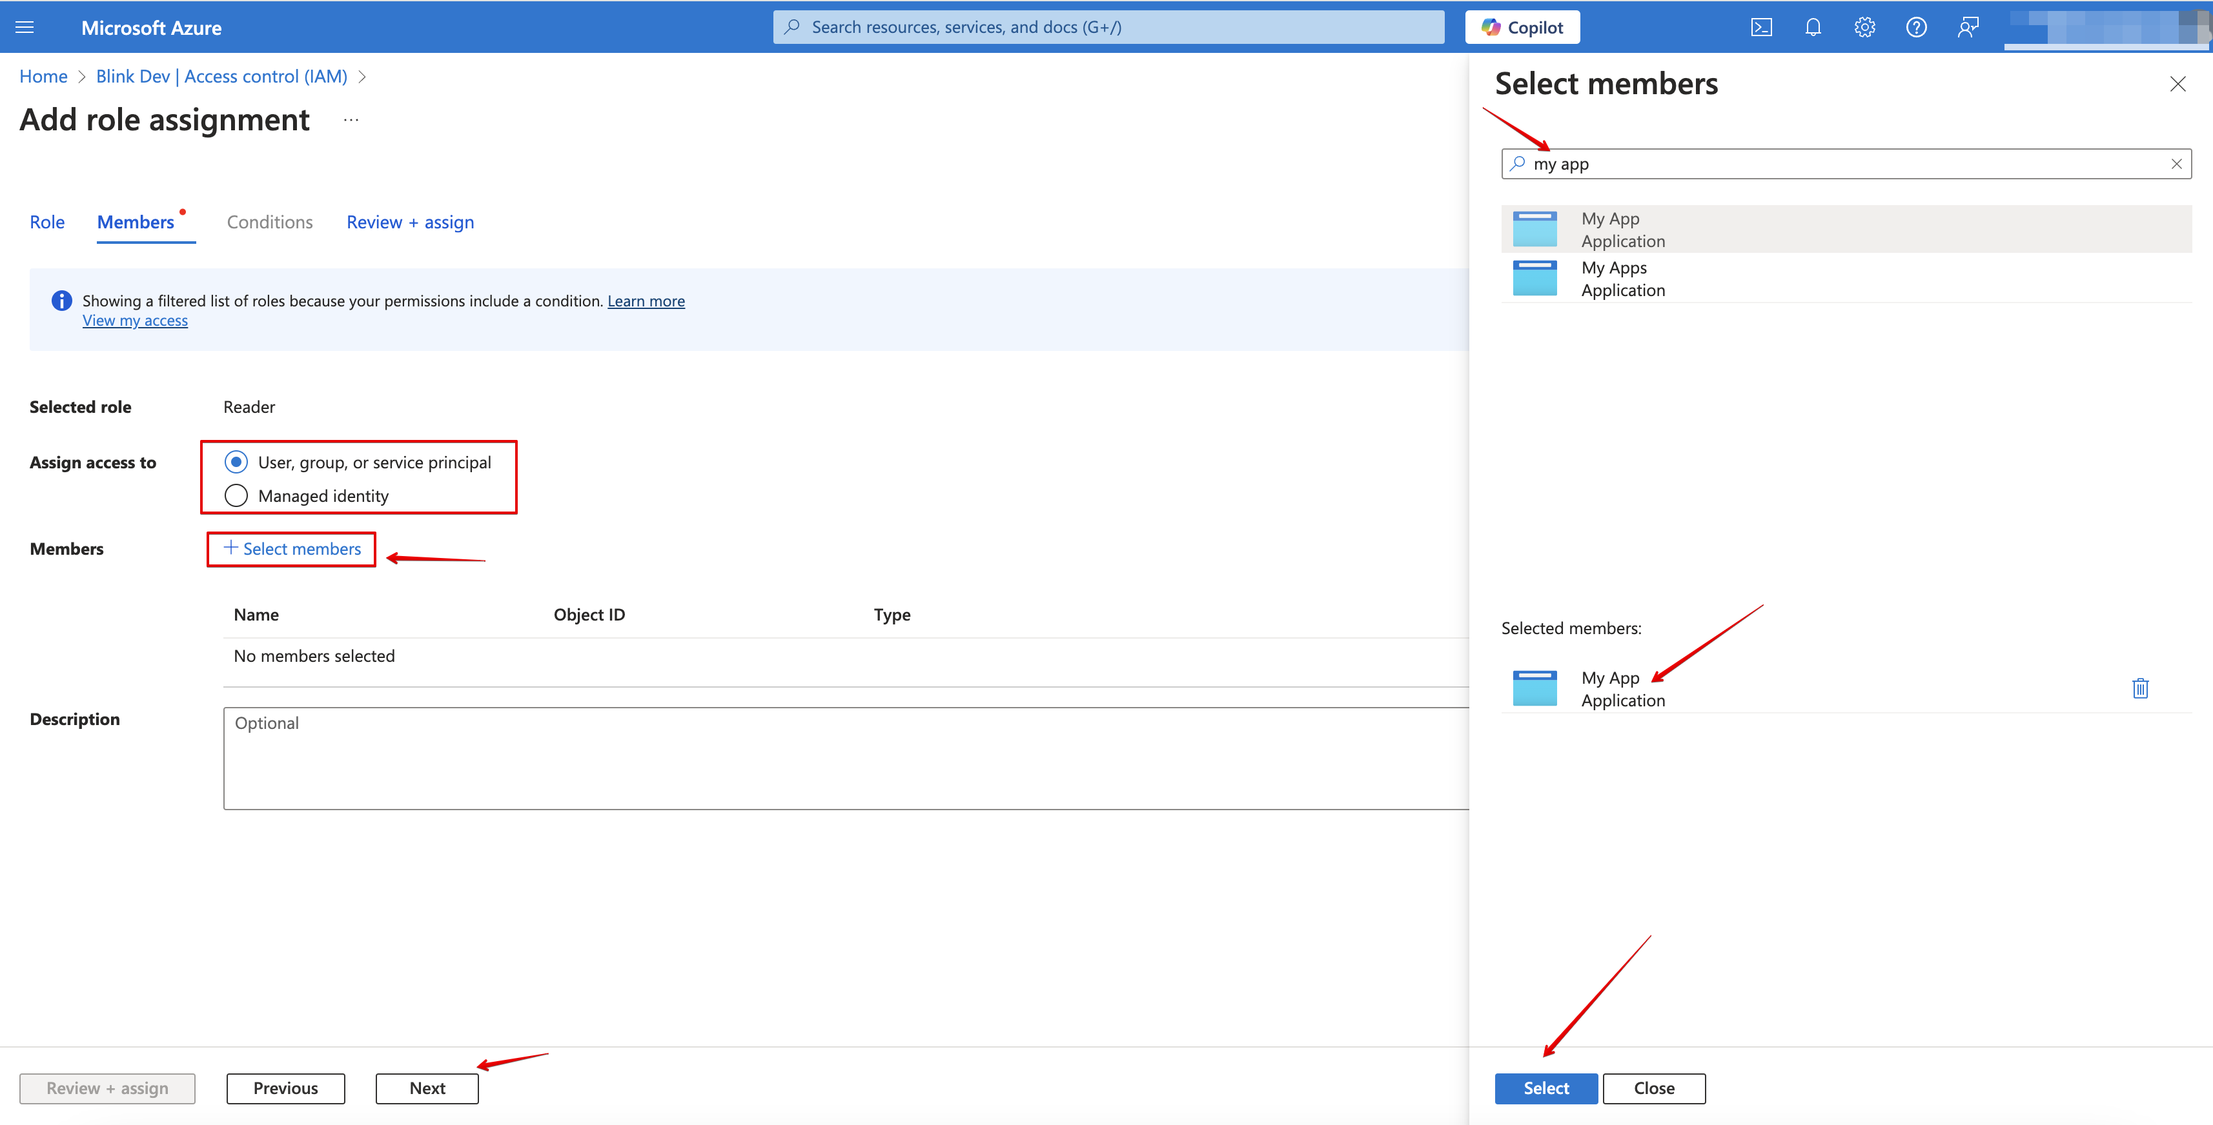This screenshot has width=2213, height=1125.
Task: Open Copilot from the header
Action: coord(1522,28)
